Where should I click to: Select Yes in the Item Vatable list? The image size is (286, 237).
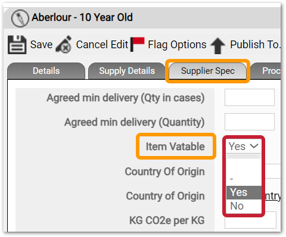[x=244, y=192]
